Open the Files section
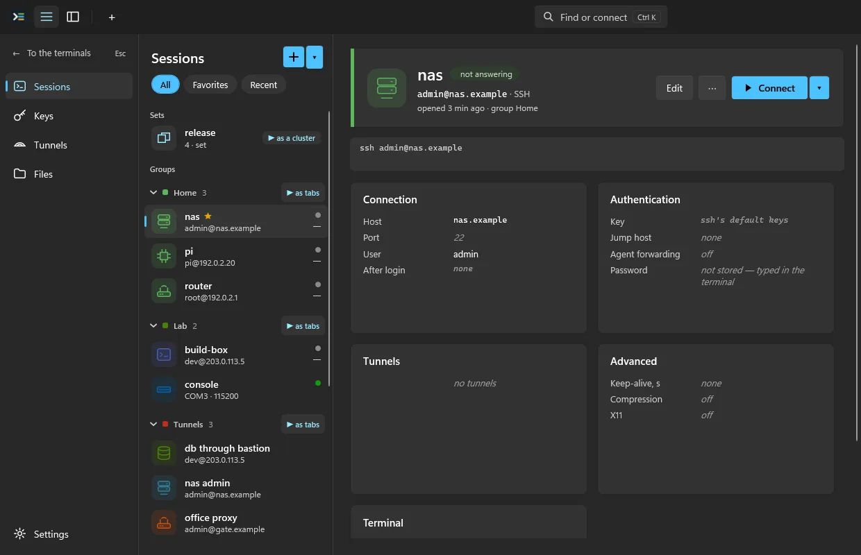861x555 pixels. click(69, 174)
